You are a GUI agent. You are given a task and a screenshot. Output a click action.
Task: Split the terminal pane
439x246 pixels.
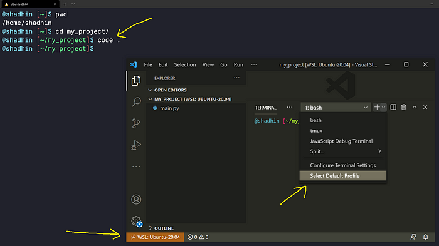tap(393, 107)
